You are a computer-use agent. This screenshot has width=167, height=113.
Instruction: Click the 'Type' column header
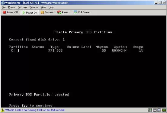point(54,47)
